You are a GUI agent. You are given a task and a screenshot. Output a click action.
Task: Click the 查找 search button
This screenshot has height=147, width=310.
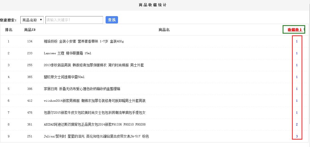pos(112,20)
